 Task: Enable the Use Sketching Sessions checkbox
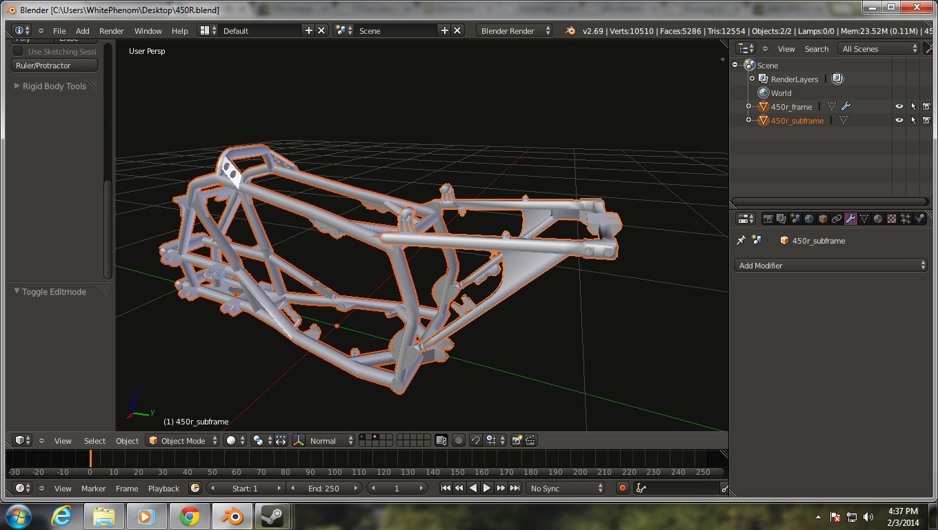tap(19, 51)
